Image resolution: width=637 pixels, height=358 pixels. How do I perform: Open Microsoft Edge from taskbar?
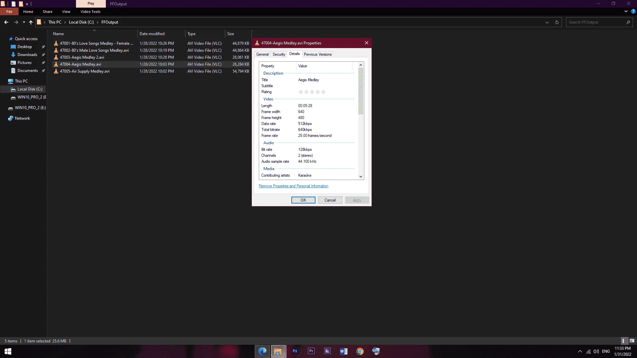(x=262, y=351)
